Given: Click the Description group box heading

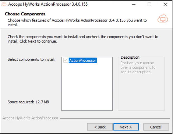Looking at the screenshot, I should (x=130, y=58).
